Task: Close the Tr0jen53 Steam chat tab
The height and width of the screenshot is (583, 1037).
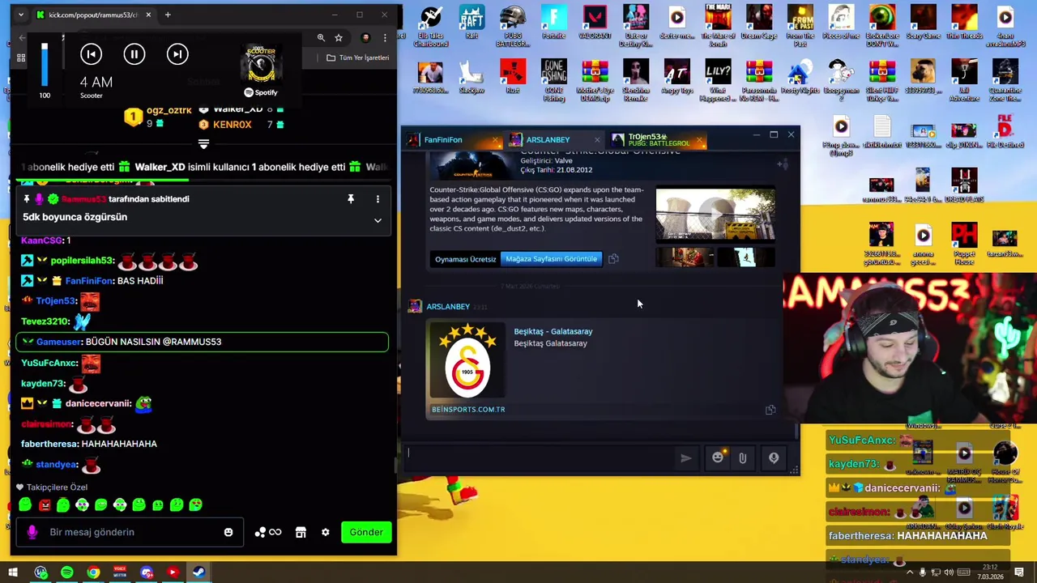Action: (x=699, y=140)
